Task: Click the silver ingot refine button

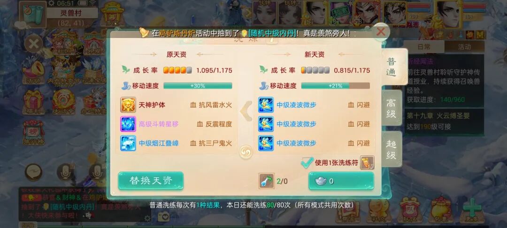Action: click(341, 181)
